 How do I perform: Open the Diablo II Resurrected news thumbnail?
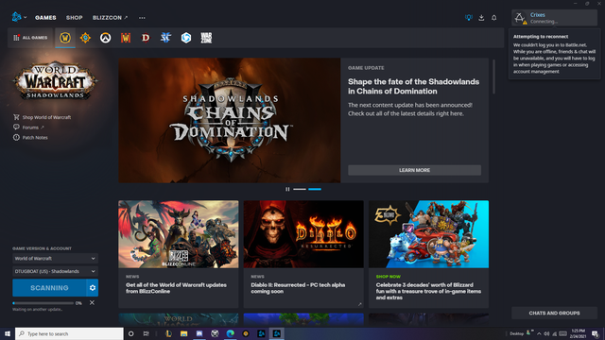(x=303, y=234)
